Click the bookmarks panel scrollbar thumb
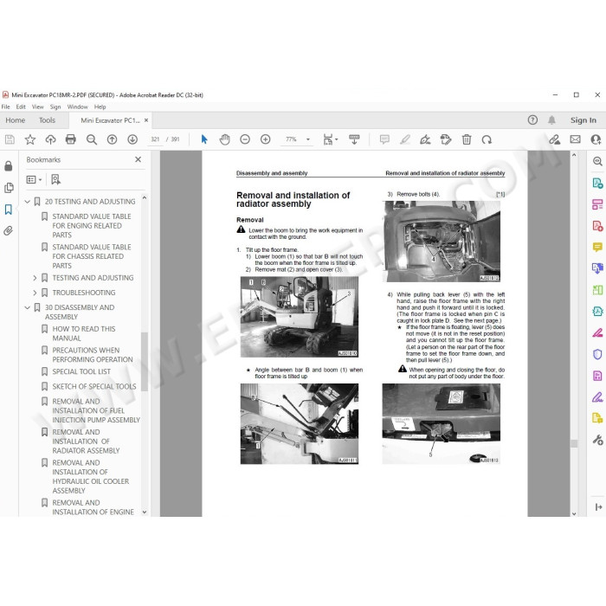Viewport: 606px width, 606px height. tap(145, 362)
